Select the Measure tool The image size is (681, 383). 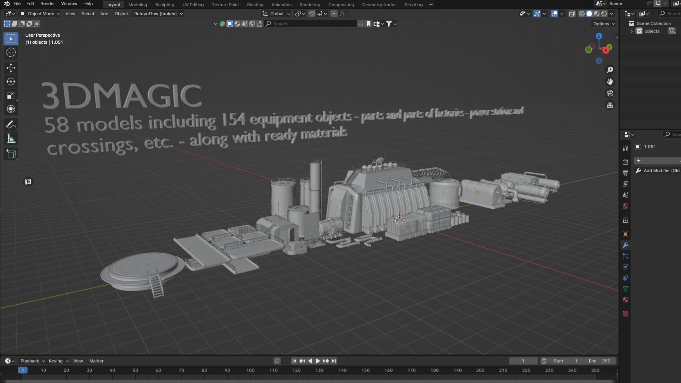pyautogui.click(x=11, y=139)
